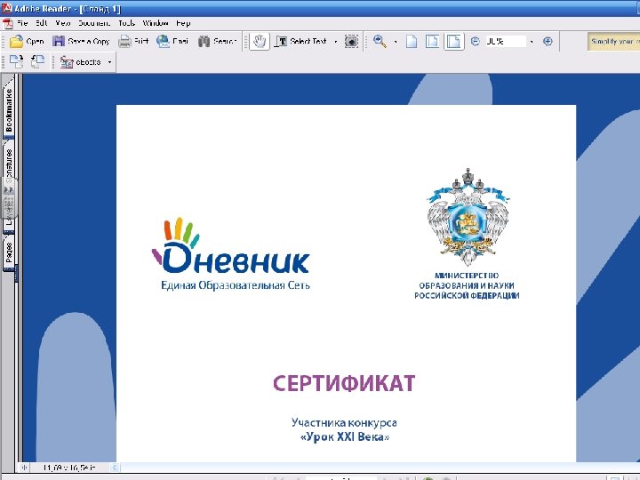Screen dimensions: 640x480
Task: Activate the Select Text tool
Action: click(x=301, y=41)
